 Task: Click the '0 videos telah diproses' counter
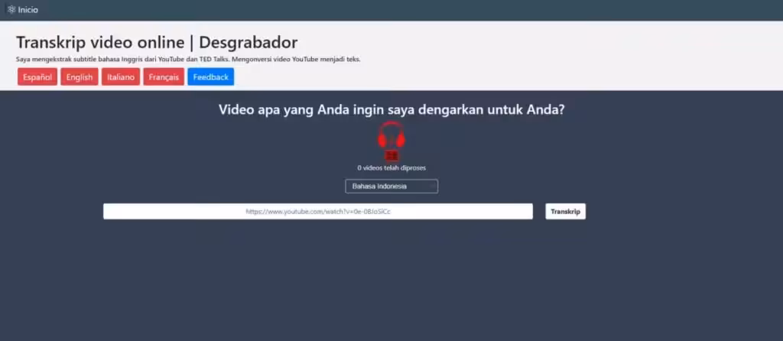pos(391,167)
